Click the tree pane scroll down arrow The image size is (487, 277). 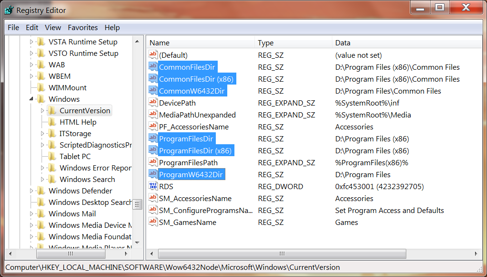coord(138,243)
